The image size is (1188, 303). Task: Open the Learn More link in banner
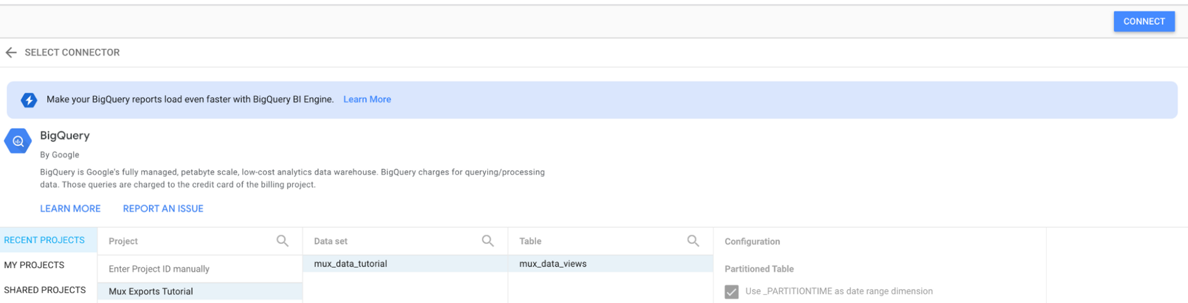pyautogui.click(x=367, y=100)
